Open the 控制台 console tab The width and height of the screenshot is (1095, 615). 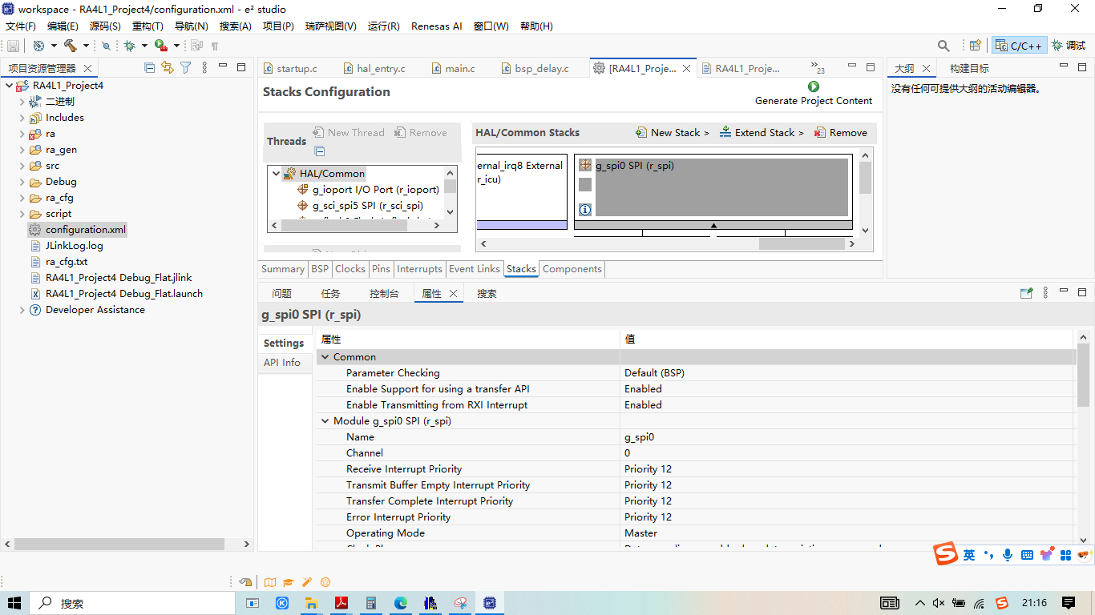click(x=384, y=294)
